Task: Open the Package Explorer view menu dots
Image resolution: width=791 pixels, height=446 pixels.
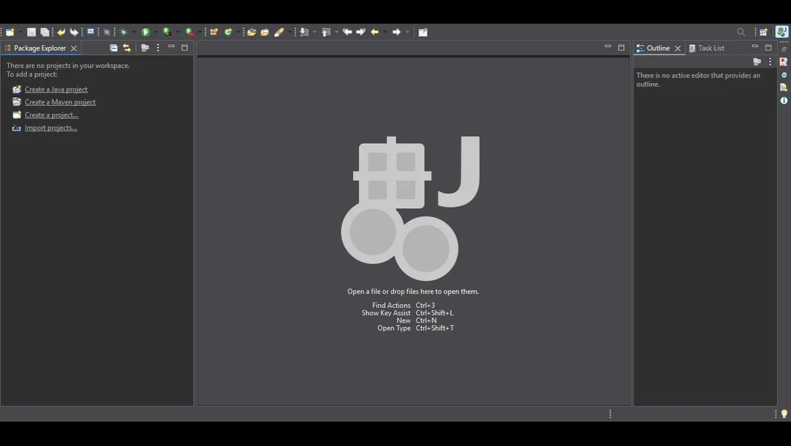Action: click(x=158, y=48)
